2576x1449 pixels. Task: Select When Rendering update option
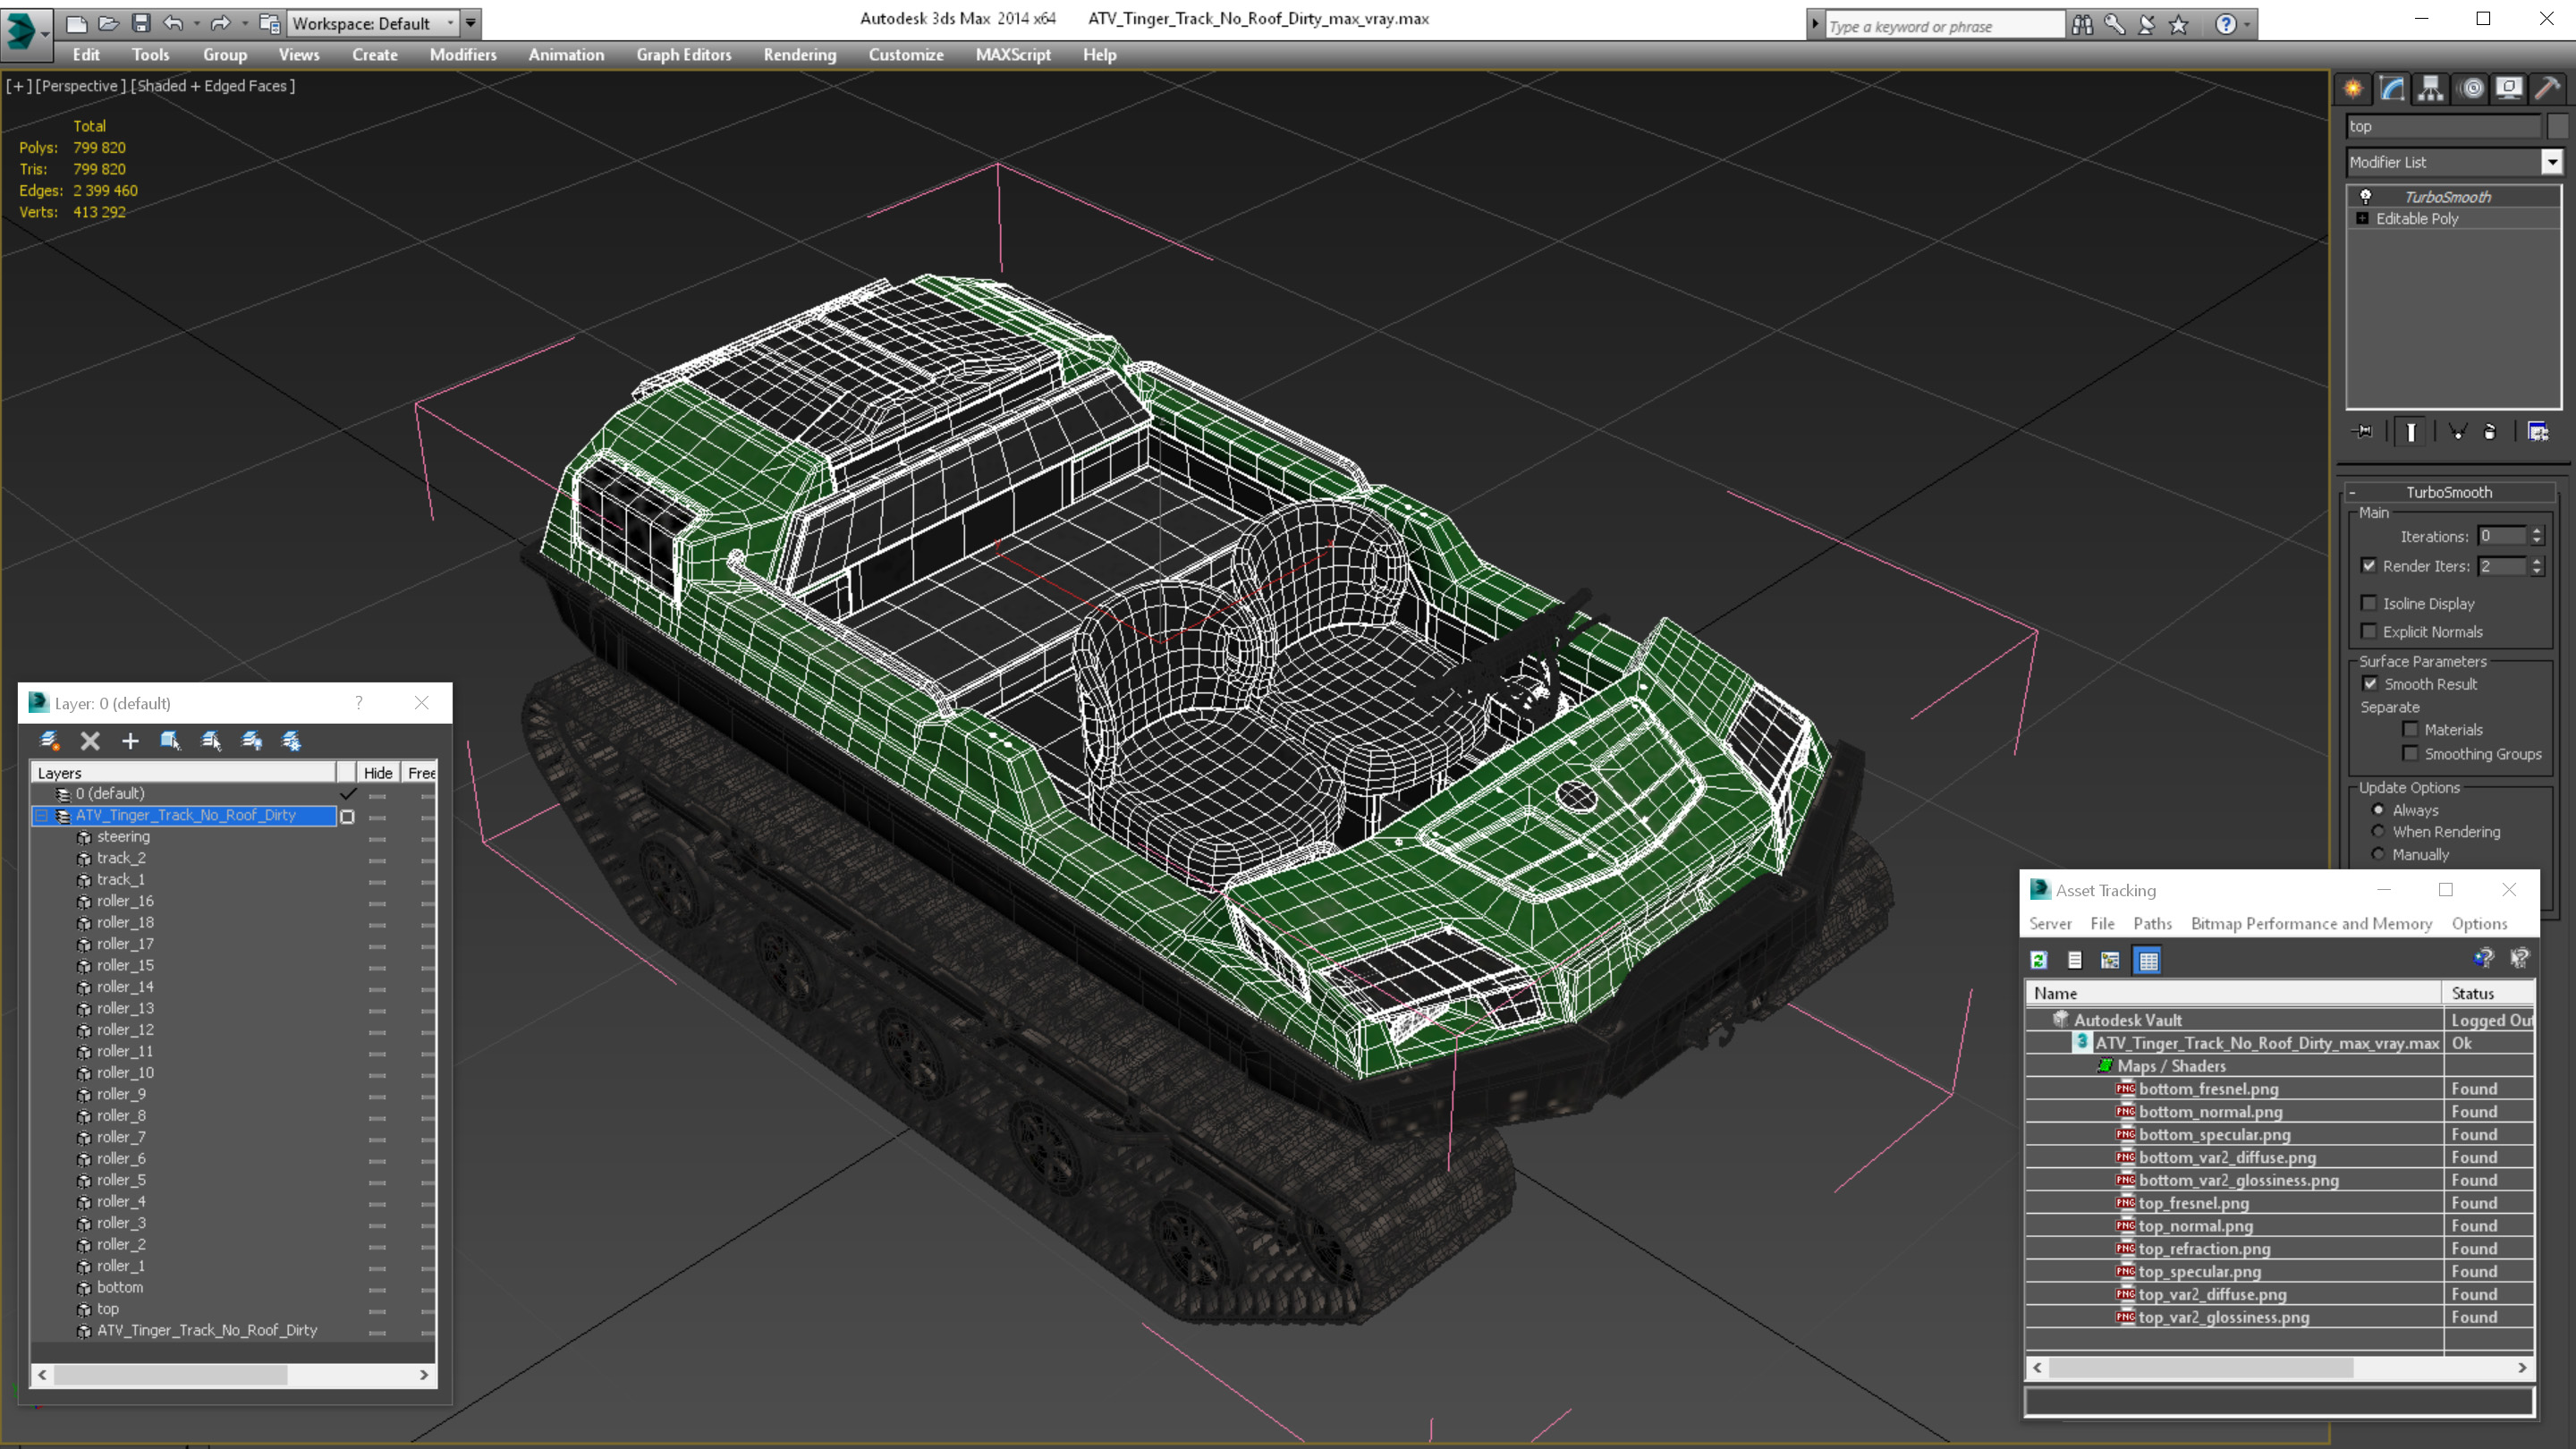[x=2378, y=831]
